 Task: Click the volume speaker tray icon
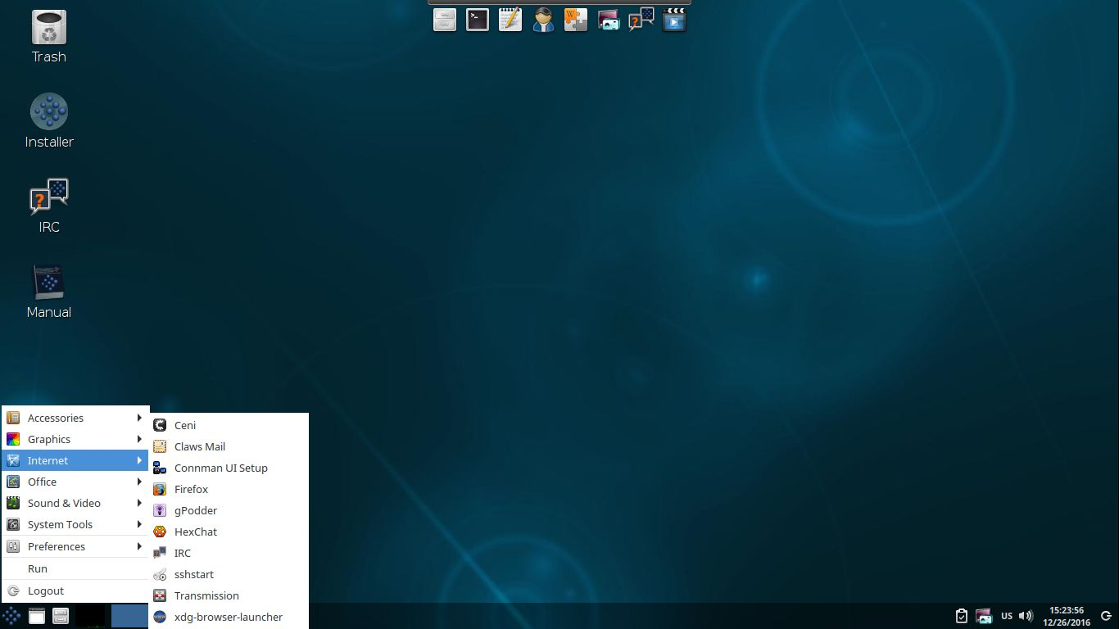pyautogui.click(x=1026, y=616)
